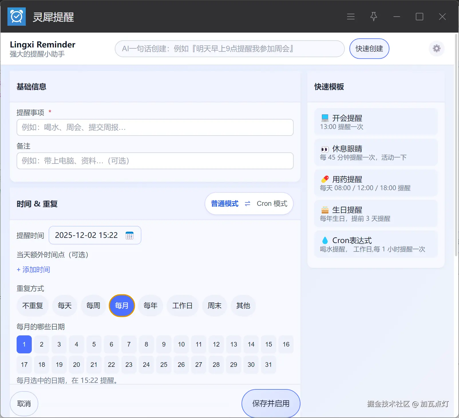Toggle day 5 of the month
The width and height of the screenshot is (459, 418).
(94, 344)
